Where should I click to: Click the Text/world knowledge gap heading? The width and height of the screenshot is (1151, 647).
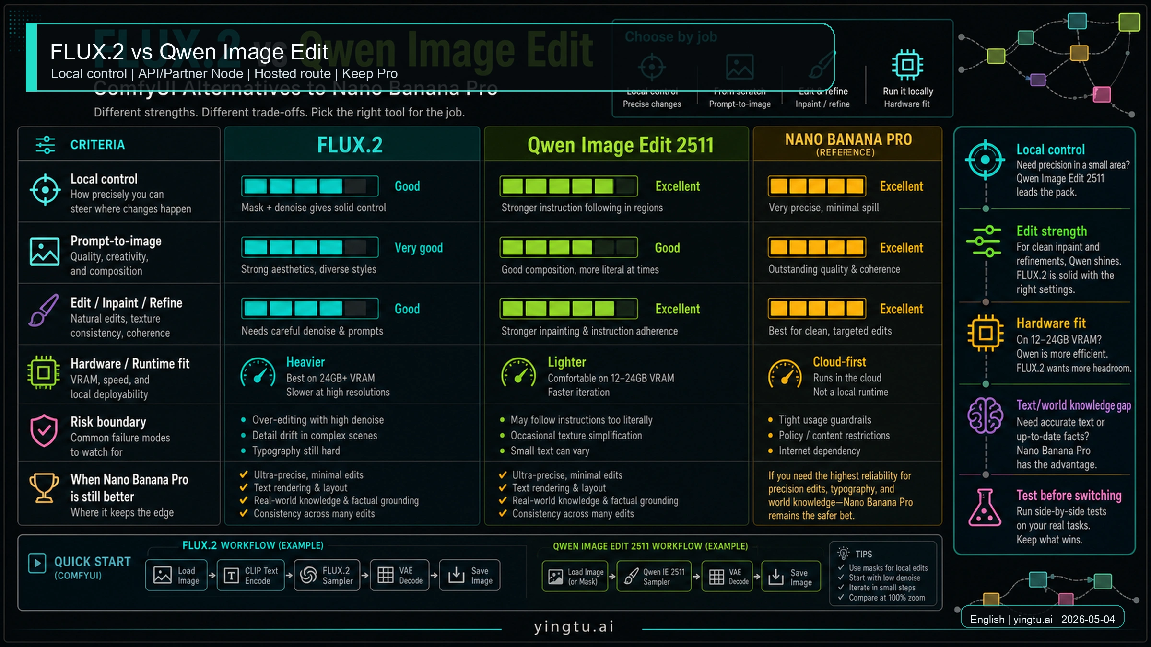pyautogui.click(x=1074, y=405)
